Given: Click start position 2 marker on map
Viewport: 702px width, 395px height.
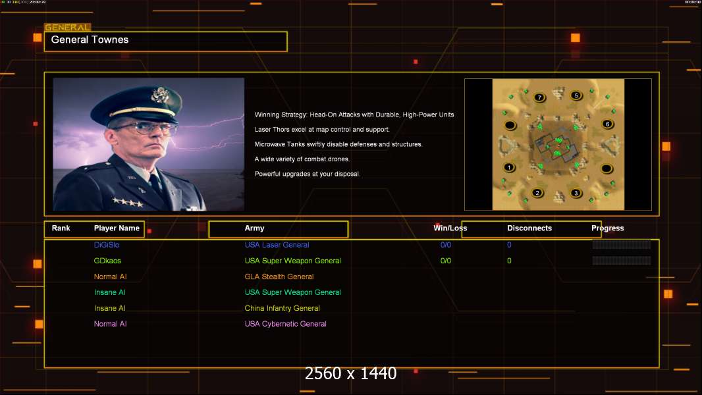Looking at the screenshot, I should click(537, 193).
